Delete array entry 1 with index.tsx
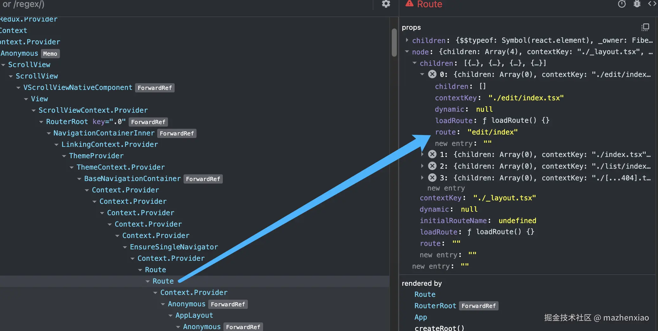Image resolution: width=658 pixels, height=331 pixels. [432, 154]
